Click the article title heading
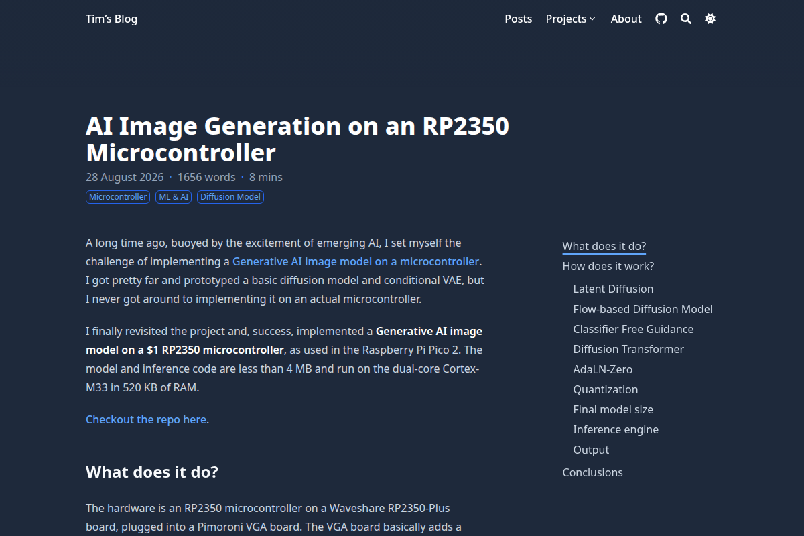The height and width of the screenshot is (536, 804). point(297,139)
